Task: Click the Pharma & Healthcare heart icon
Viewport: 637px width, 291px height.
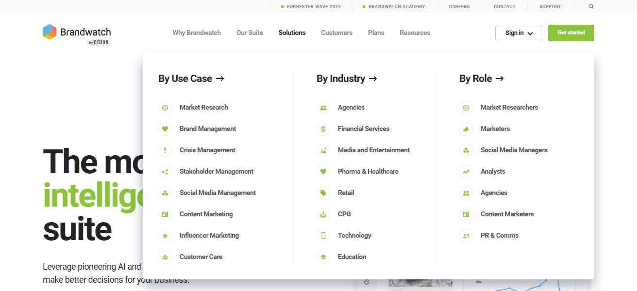Action: (323, 172)
